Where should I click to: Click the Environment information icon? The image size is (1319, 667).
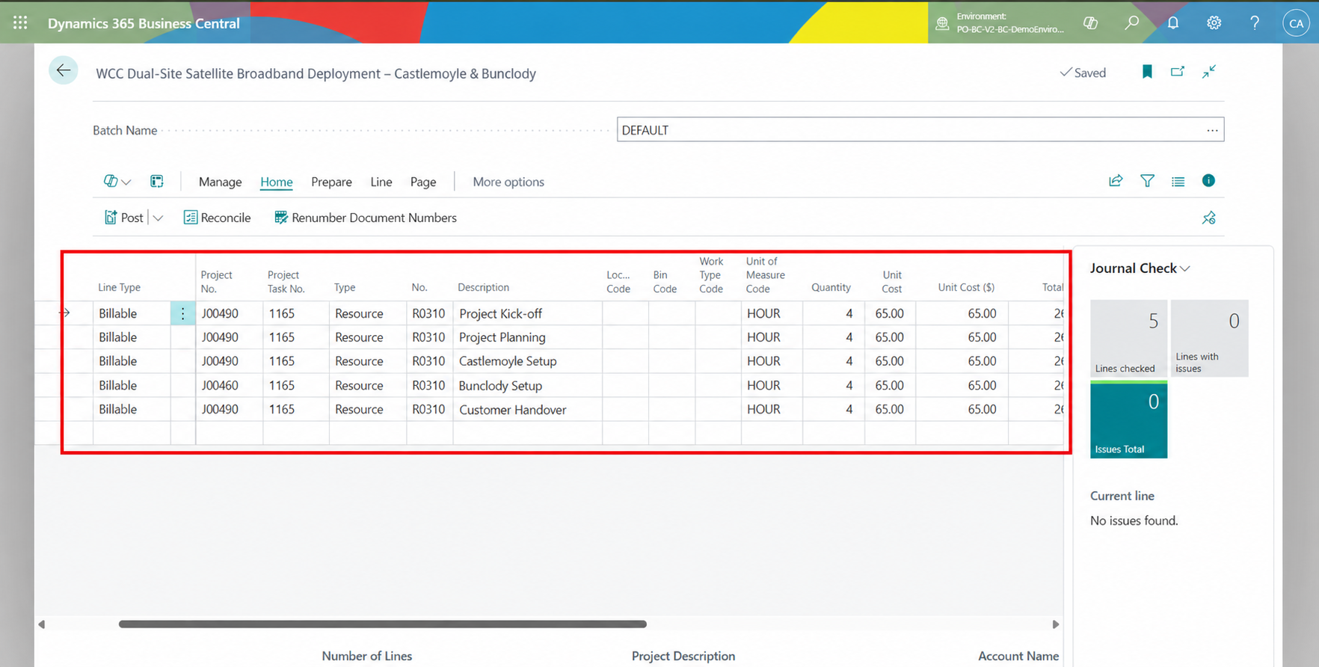943,23
